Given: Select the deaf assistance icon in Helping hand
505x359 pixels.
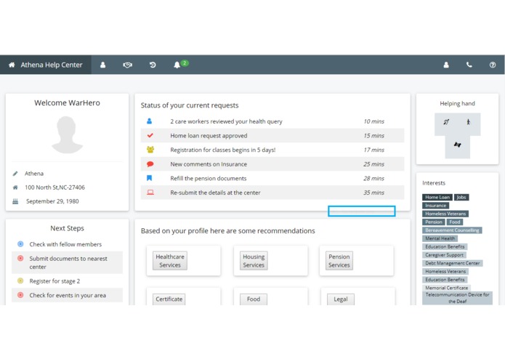Looking at the screenshot, I should click(x=446, y=121).
